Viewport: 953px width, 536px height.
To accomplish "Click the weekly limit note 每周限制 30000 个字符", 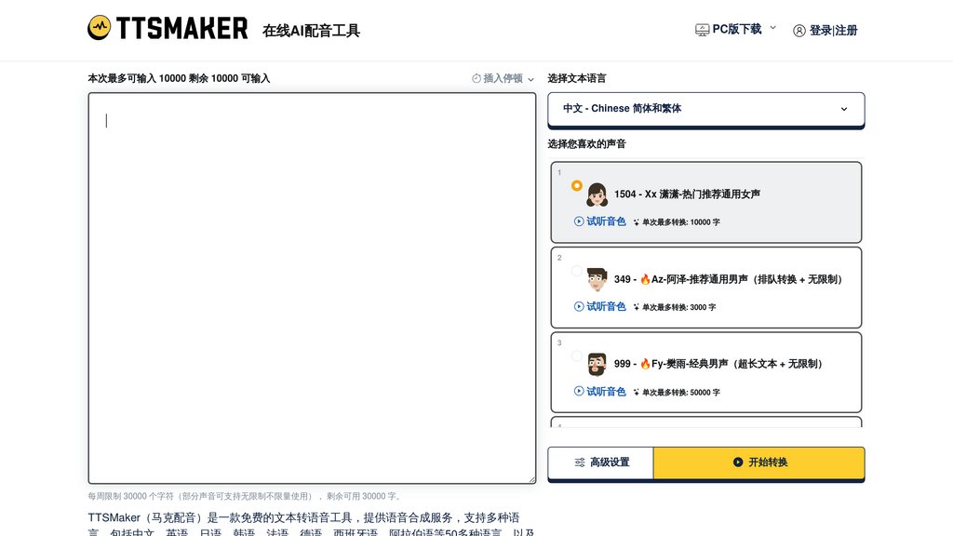I will click(246, 497).
